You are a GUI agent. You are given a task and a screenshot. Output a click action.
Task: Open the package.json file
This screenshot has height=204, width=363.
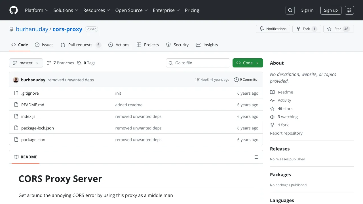(33, 140)
